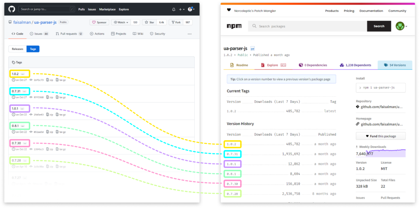This screenshot has height=208, width=419.
Task: Open current tag version 1.0.2 link
Action: [x=232, y=111]
